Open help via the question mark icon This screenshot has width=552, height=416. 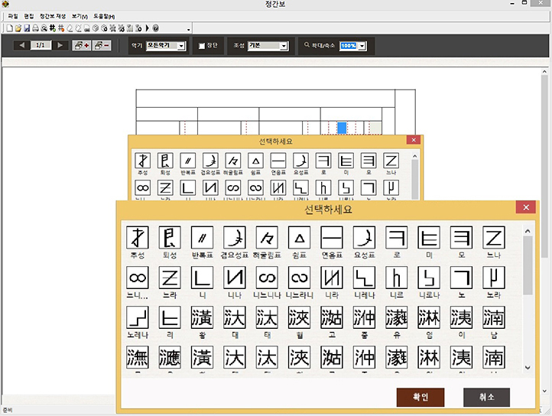pyautogui.click(x=156, y=28)
